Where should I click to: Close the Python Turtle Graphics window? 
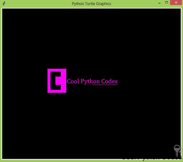176,2
